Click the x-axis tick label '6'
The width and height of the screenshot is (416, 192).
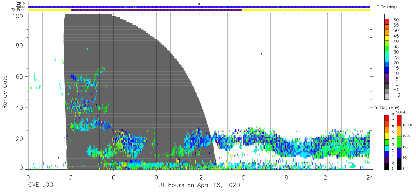point(114,178)
